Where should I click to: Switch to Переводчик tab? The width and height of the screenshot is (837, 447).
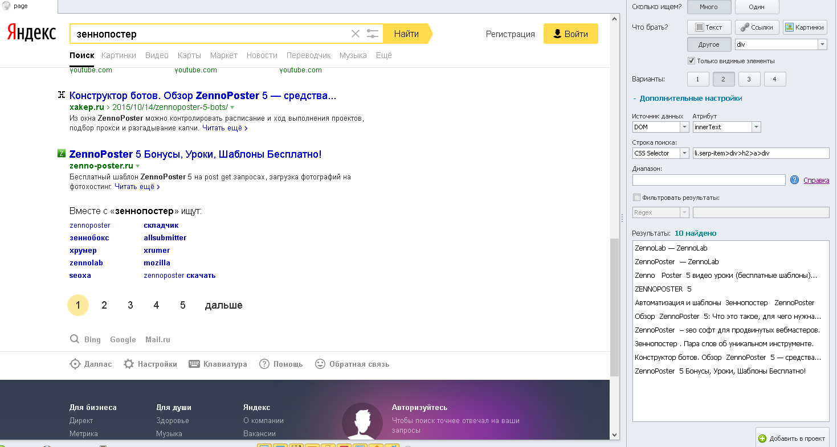(308, 55)
